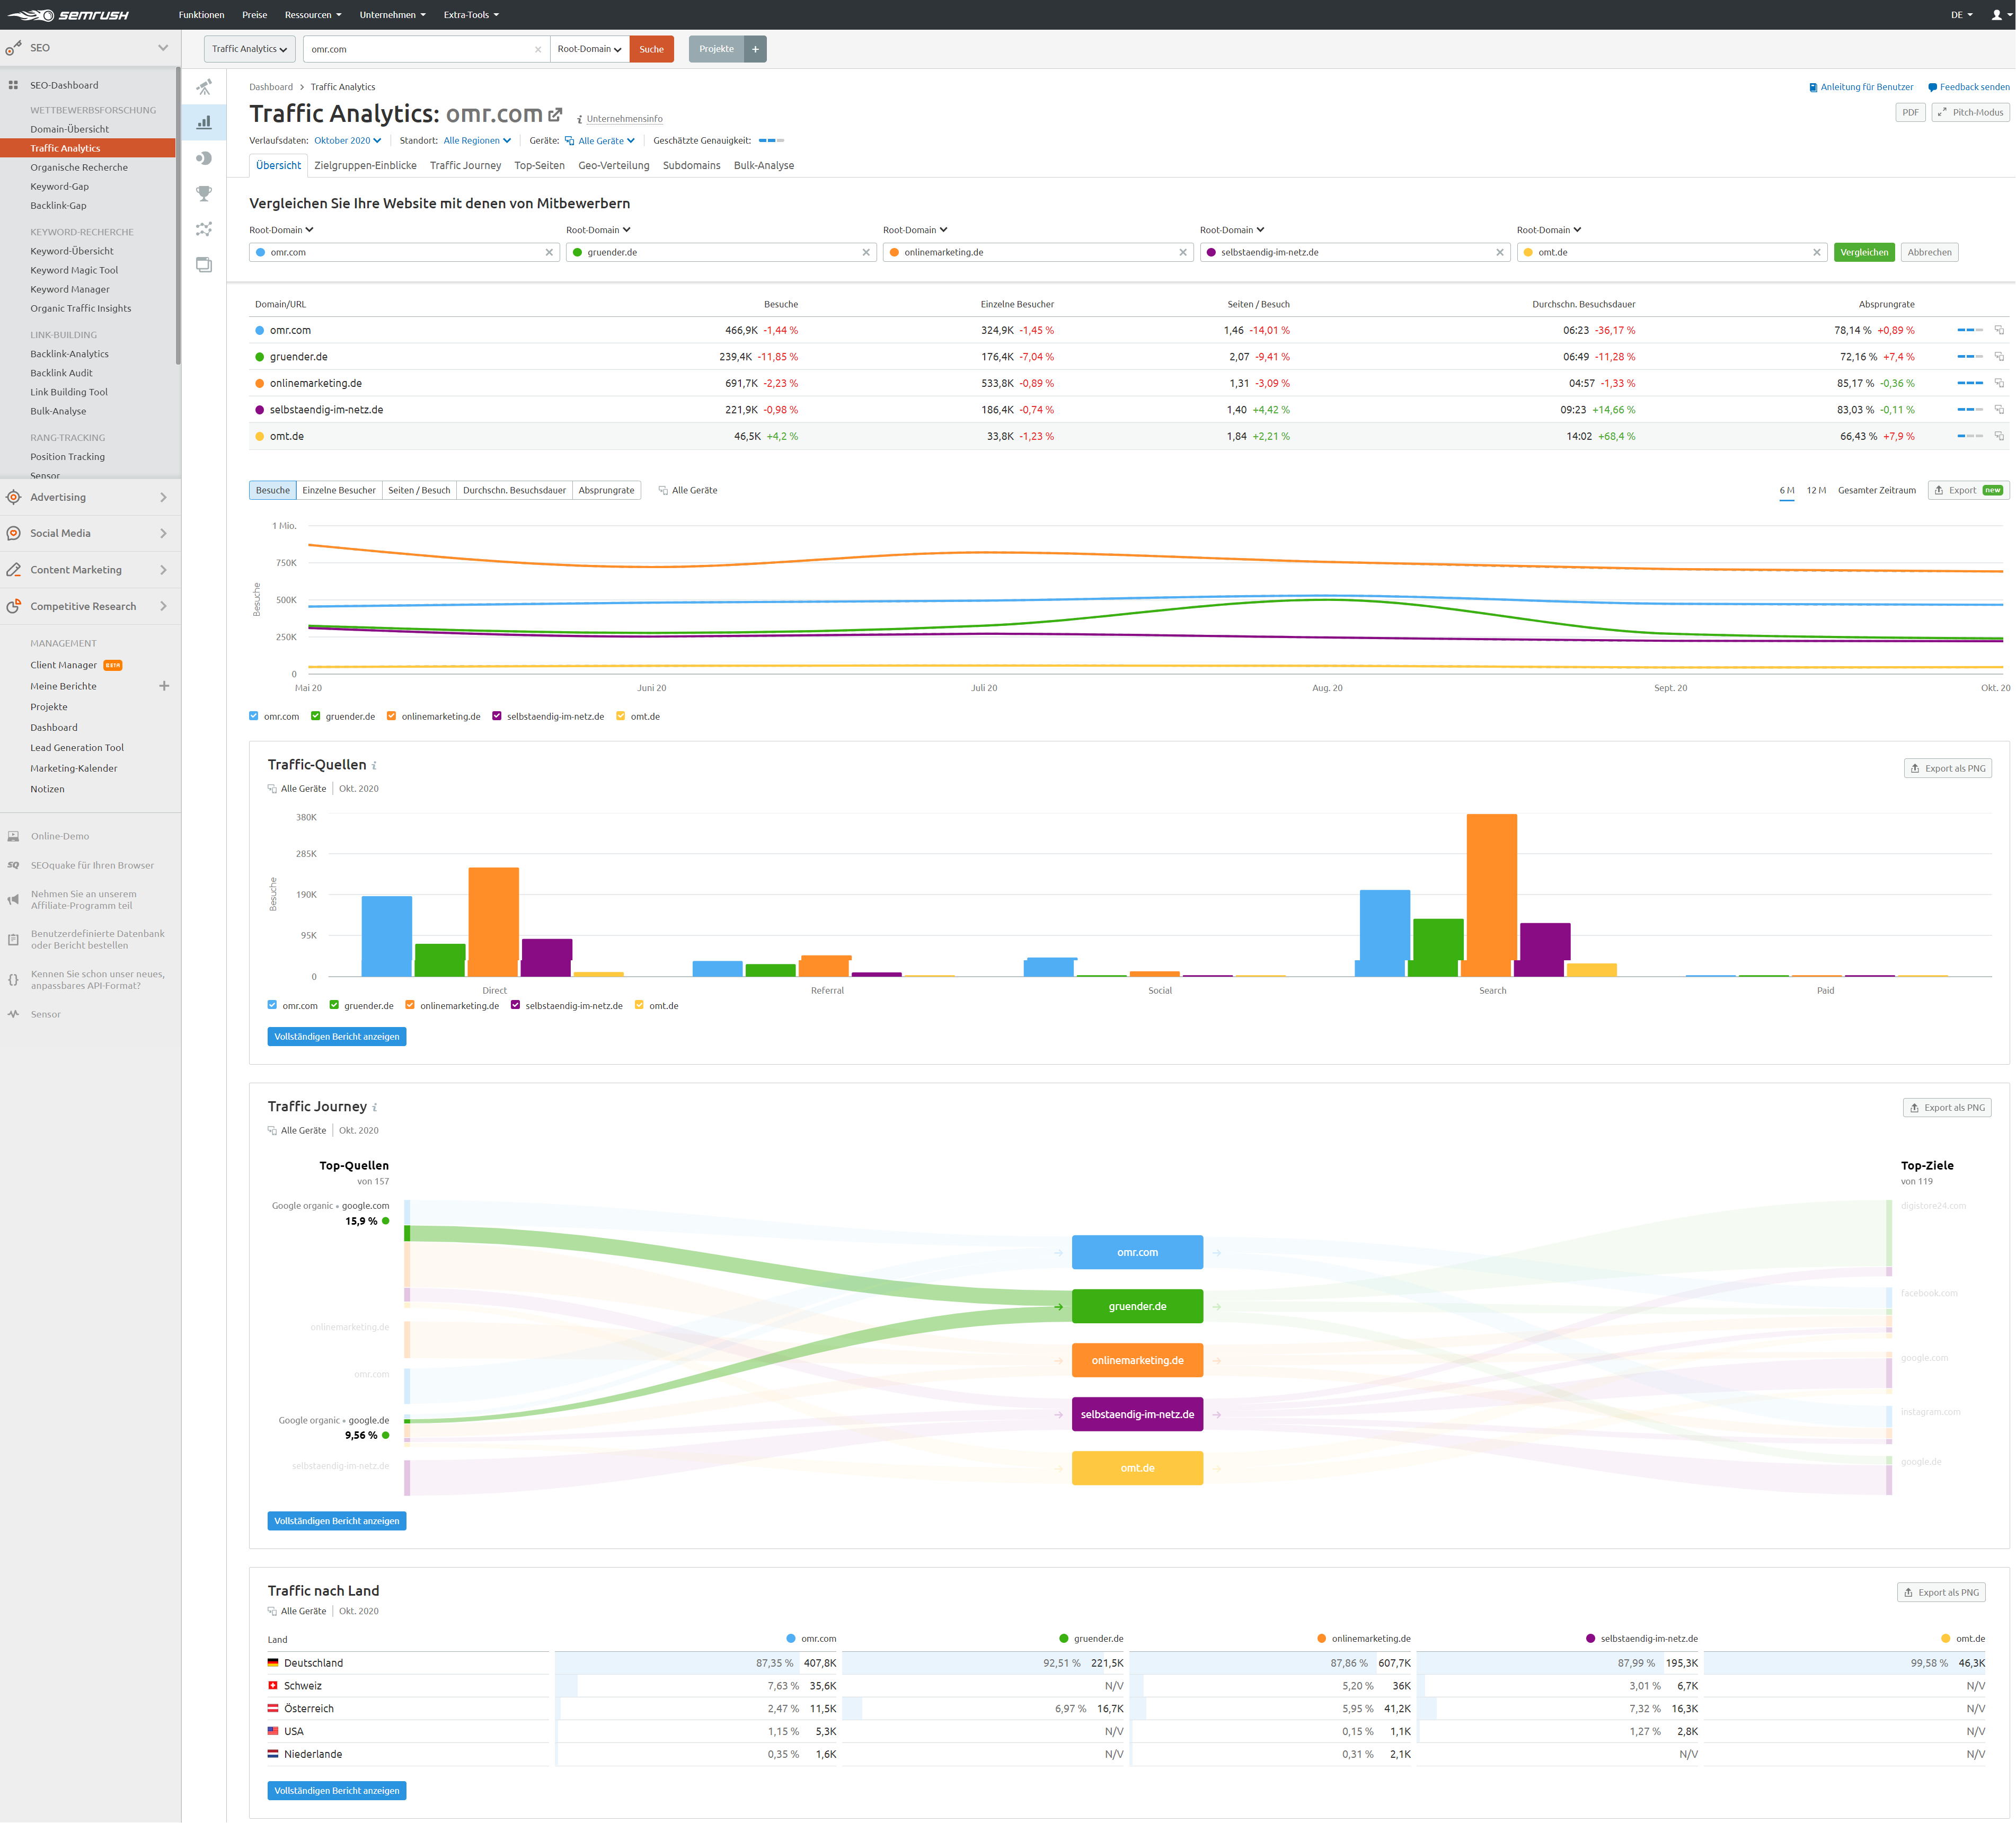Viewport: 2016px width, 1823px height.
Task: Clear the gruender.de competitor field with the X
Action: click(x=866, y=252)
